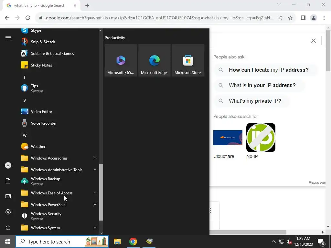
Task: Open File Explorer from taskbar
Action: 117,242
